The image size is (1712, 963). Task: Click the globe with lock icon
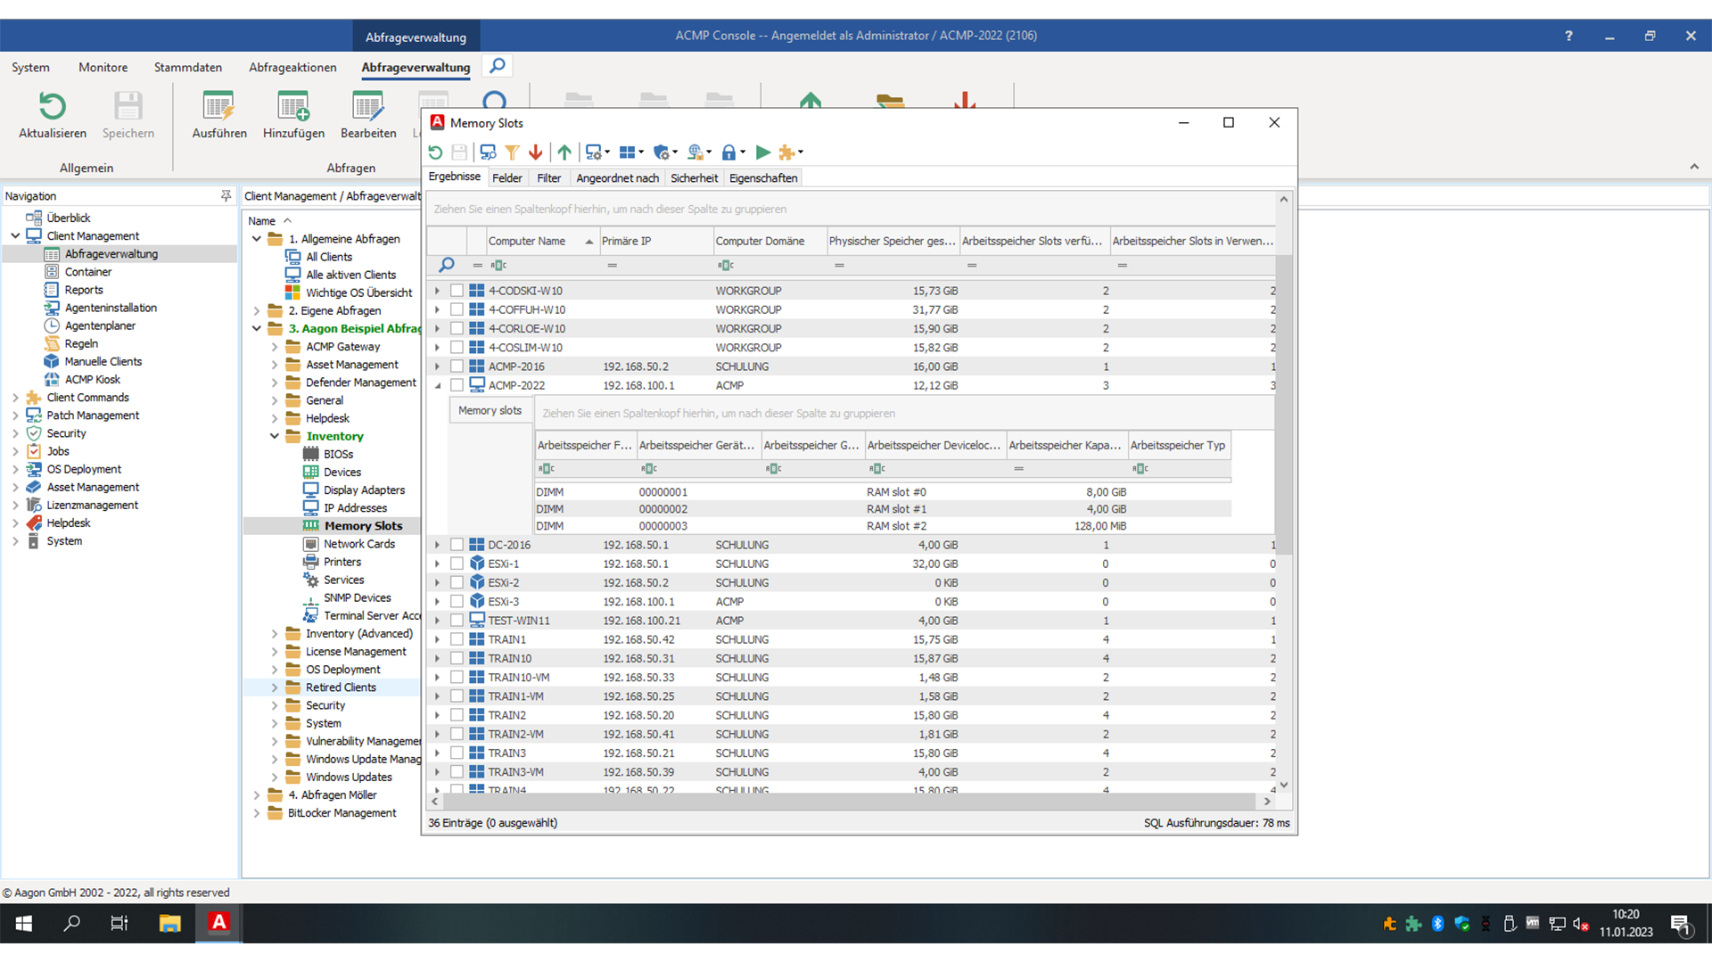[695, 152]
